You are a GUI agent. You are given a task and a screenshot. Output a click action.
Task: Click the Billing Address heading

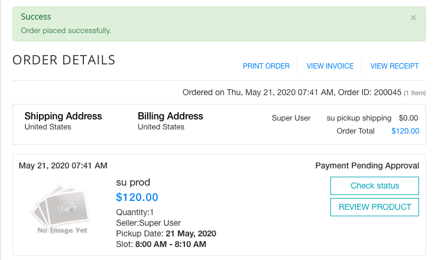click(x=170, y=116)
